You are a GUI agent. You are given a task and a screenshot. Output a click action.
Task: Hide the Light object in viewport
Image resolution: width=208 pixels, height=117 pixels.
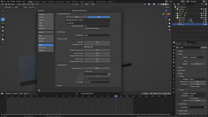tap(203, 11)
